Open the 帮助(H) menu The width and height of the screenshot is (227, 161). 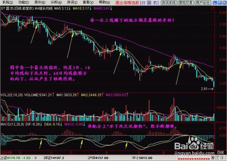(104, 2)
